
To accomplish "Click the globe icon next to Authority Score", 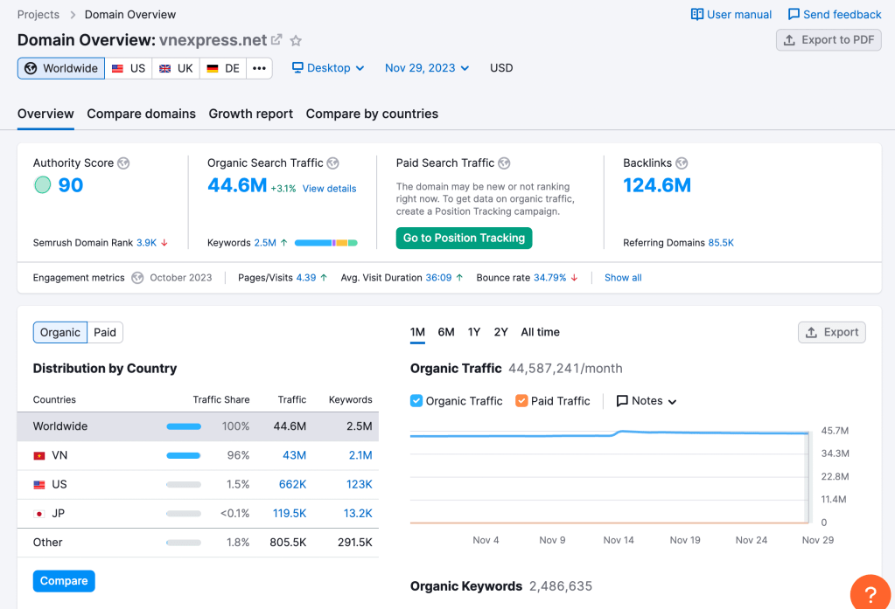I will 123,163.
